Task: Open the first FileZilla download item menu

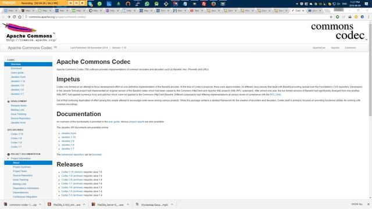Action: [84, 204]
